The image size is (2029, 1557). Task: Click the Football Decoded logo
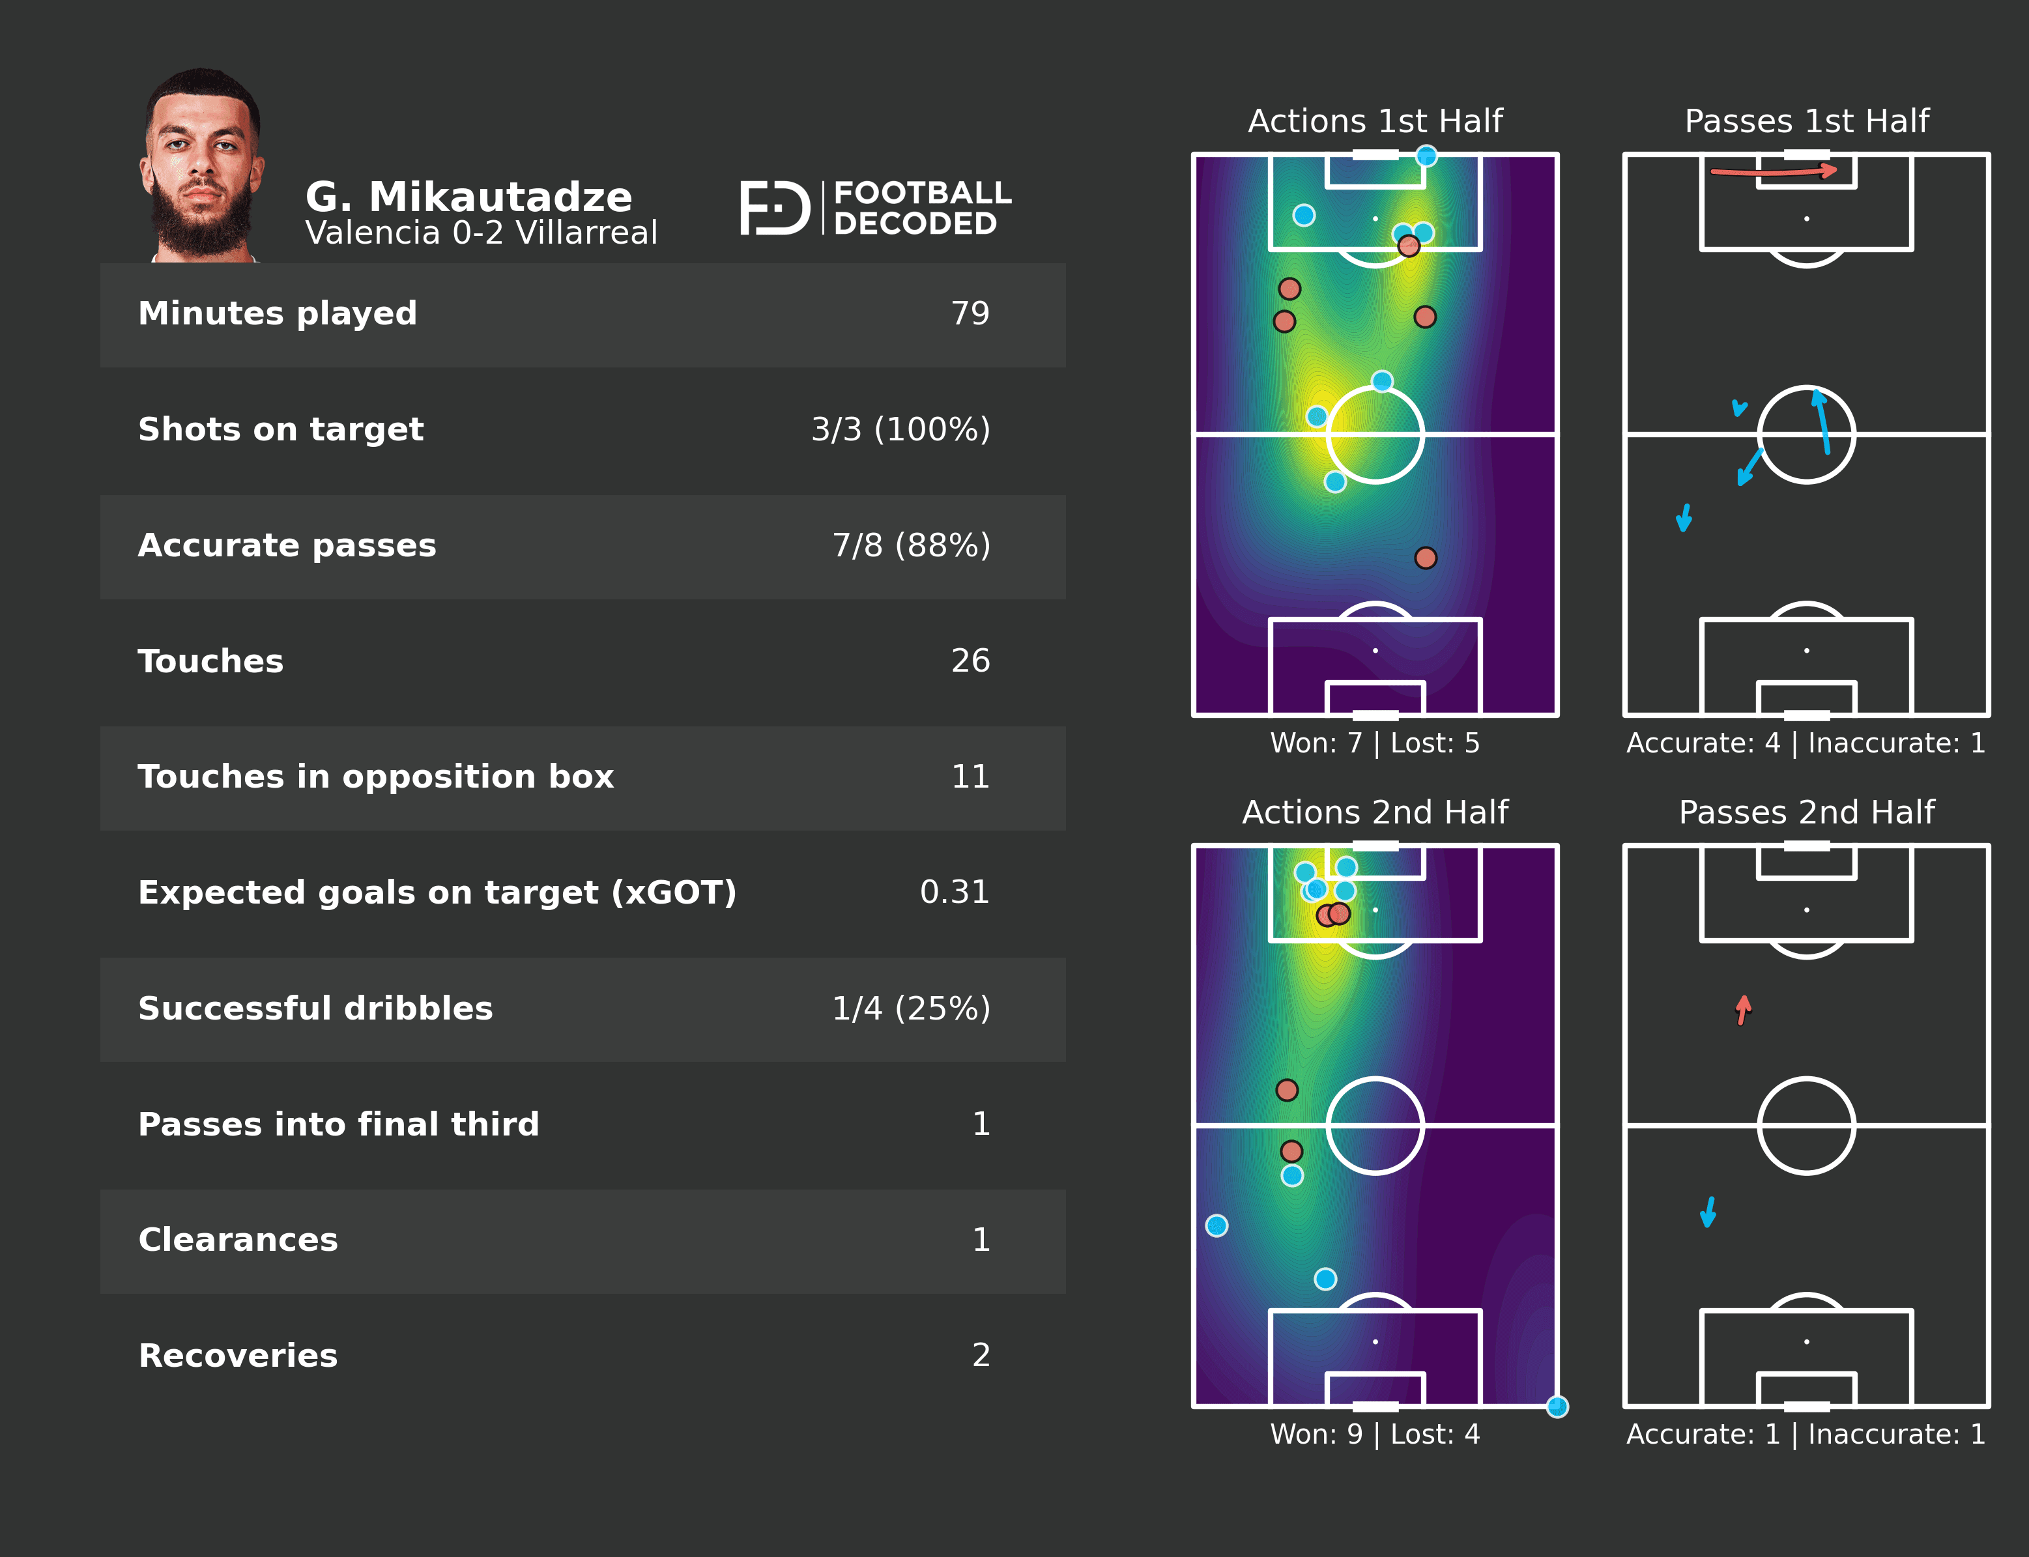click(875, 208)
